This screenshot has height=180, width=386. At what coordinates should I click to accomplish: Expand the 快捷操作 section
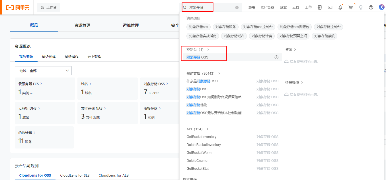click(294, 82)
